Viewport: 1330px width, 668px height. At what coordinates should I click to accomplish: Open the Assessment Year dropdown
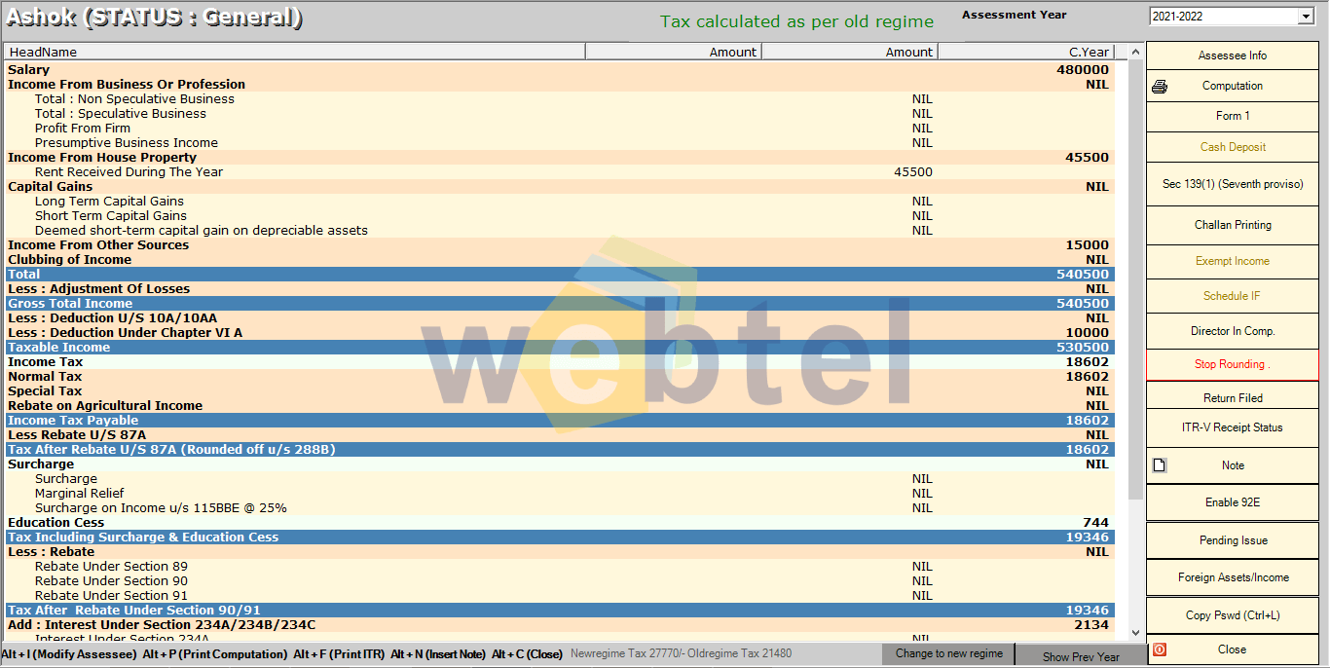(x=1306, y=17)
